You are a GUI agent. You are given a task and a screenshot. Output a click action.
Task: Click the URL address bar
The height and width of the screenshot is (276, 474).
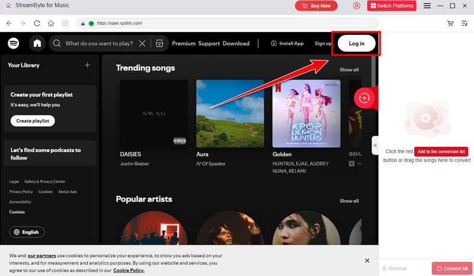(227, 23)
